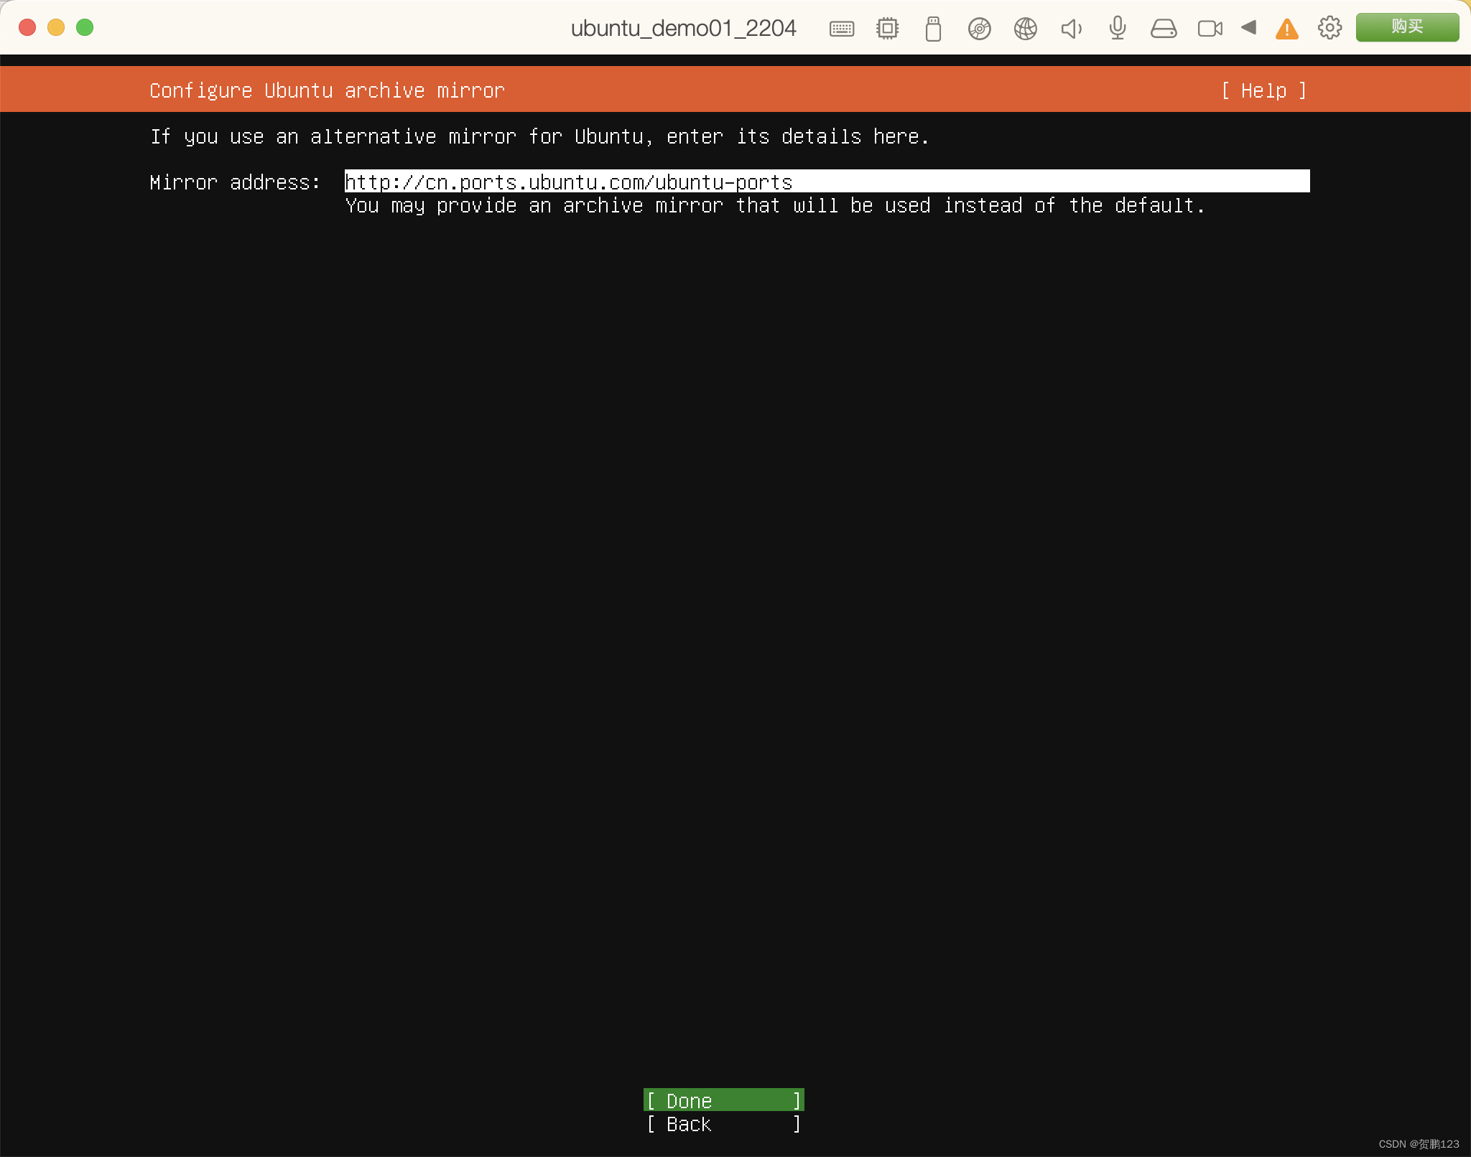Screen dimensions: 1471x1157
Task: Select the triangle playback icon
Action: (x=1250, y=28)
